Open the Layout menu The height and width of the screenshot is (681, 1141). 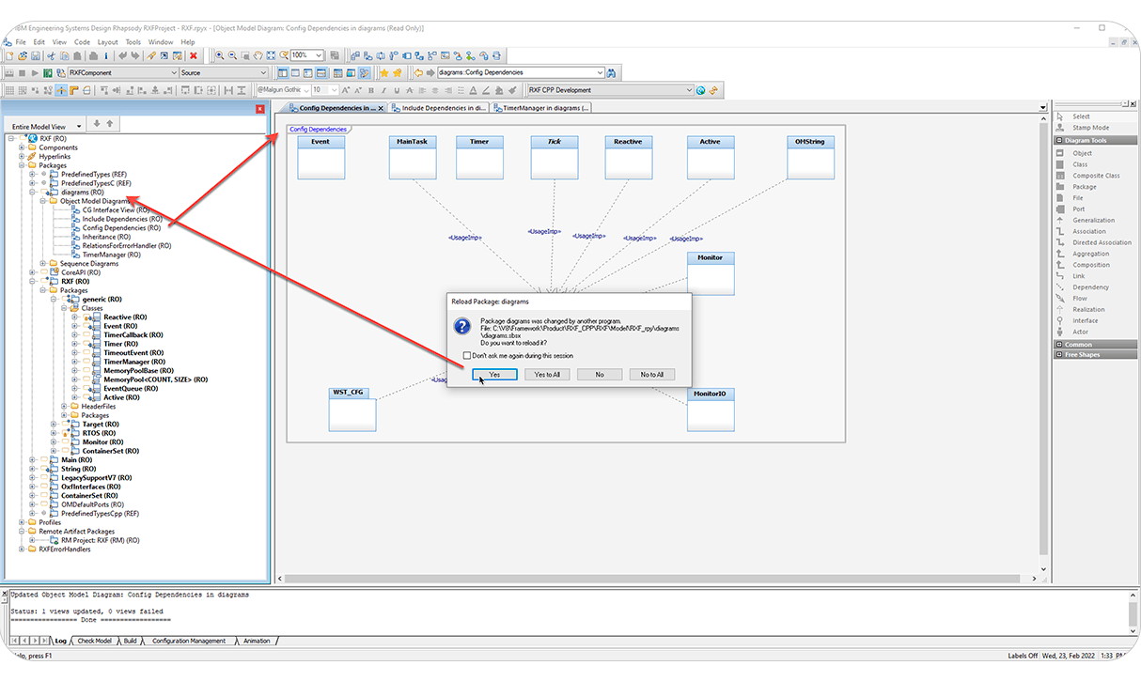coord(106,41)
